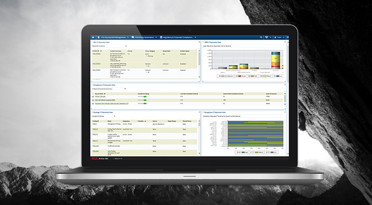Expand IT & Security Risk Management dropdown arrow
The width and height of the screenshot is (372, 205).
pos(128,38)
